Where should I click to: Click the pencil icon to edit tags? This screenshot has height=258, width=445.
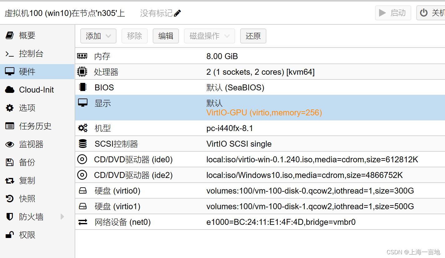(x=177, y=13)
